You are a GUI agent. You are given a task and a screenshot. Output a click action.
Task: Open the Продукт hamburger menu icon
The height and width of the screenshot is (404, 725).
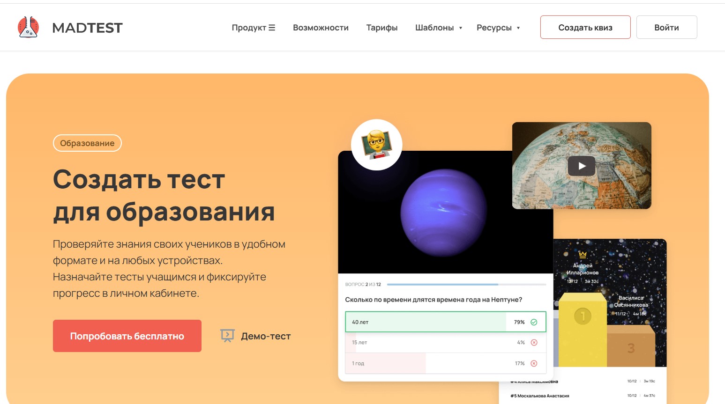click(x=272, y=28)
